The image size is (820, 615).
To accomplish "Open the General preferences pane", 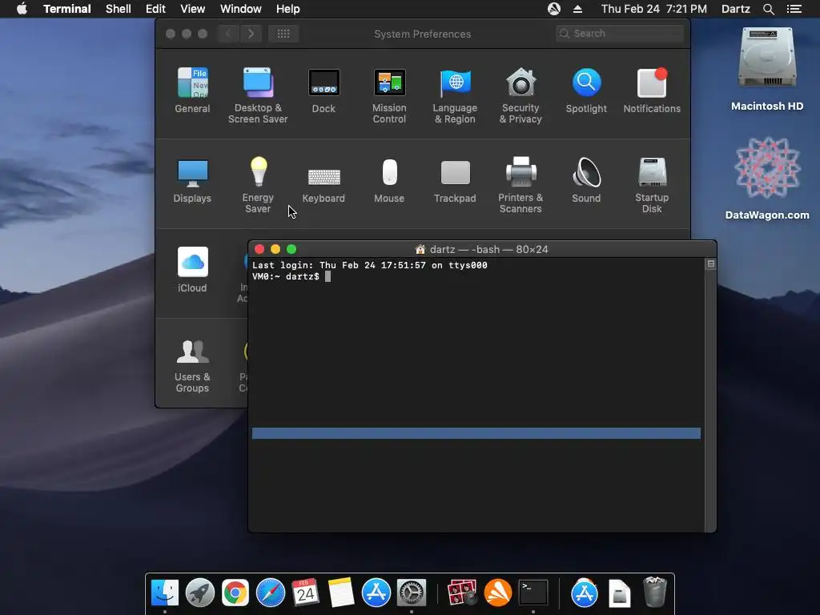I will (x=192, y=90).
